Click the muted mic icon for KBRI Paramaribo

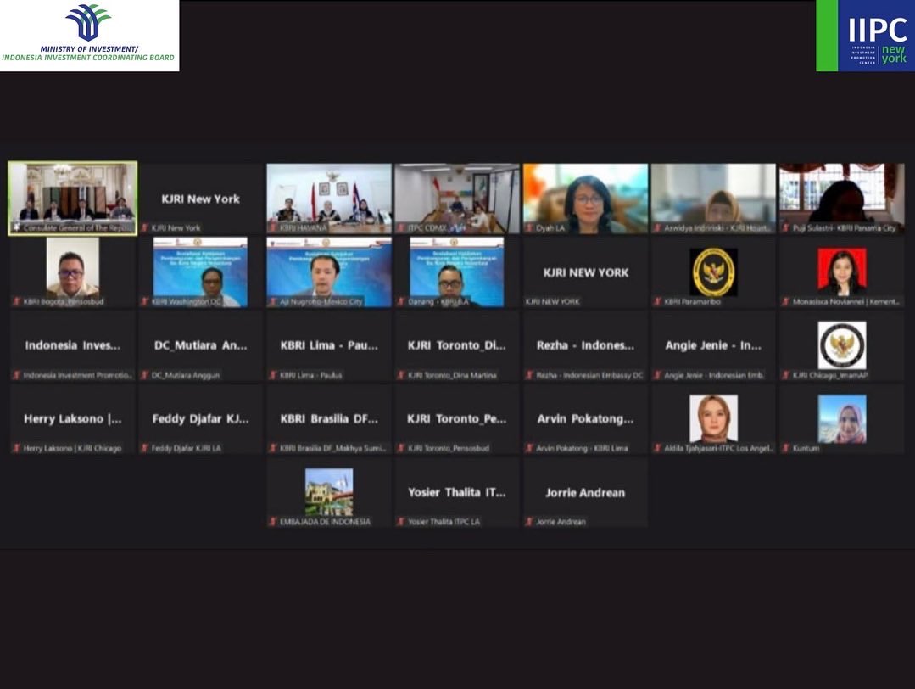tap(657, 301)
